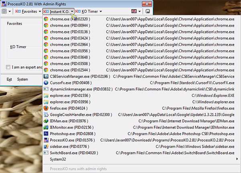The width and height of the screenshot is (241, 173).
Task: Click the GoogleCrashHandler.exe icon
Action: pyautogui.click(x=46, y=115)
